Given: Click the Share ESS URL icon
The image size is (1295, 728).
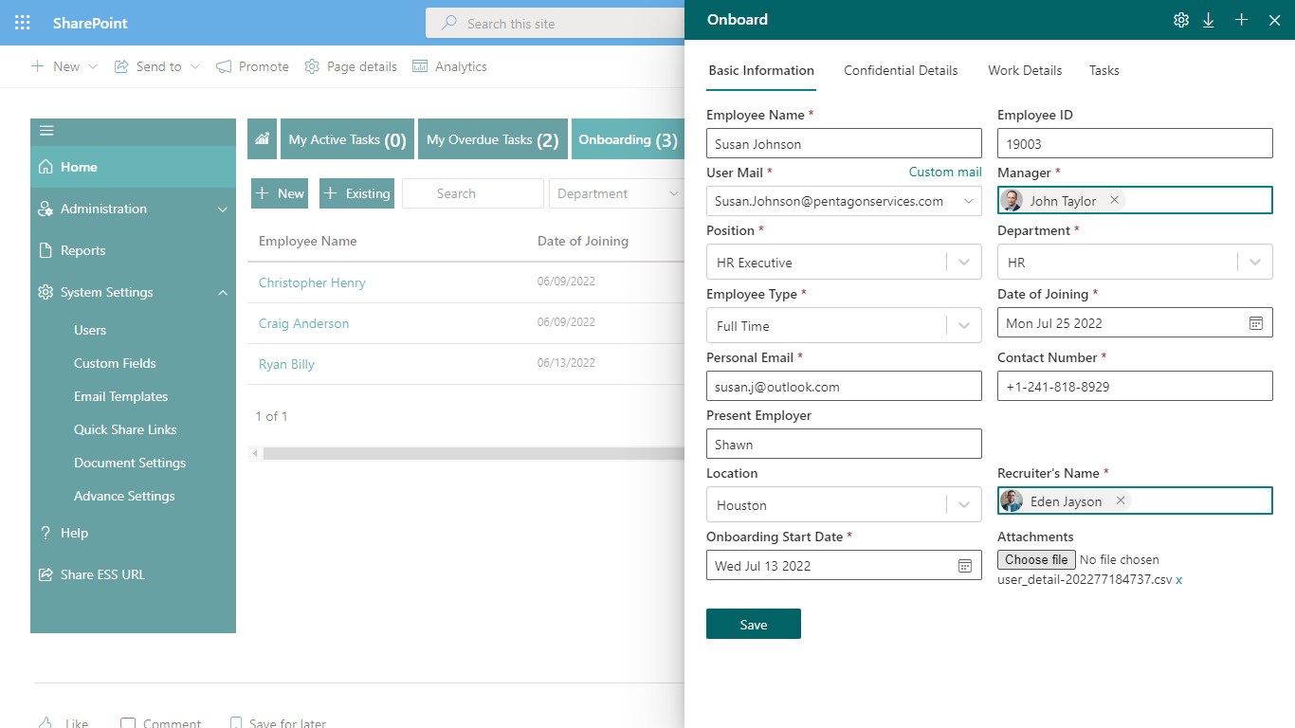Looking at the screenshot, I should click(x=46, y=574).
